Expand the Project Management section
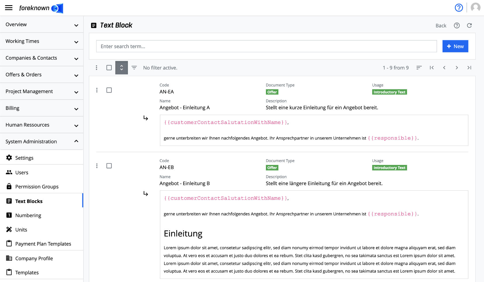 [42, 91]
